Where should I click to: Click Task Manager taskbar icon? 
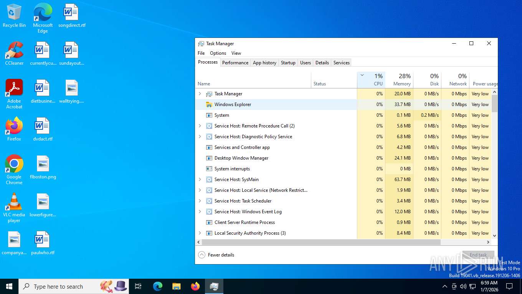(214, 286)
